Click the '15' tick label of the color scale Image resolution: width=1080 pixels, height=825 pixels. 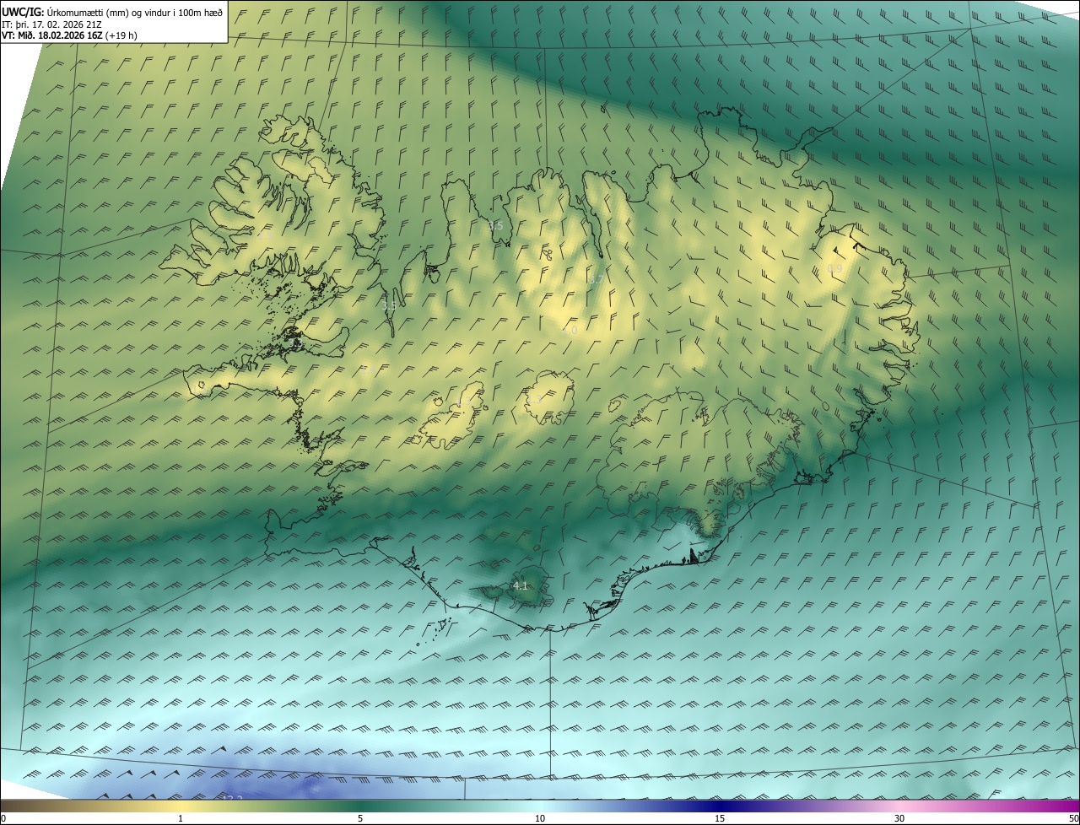tap(720, 818)
